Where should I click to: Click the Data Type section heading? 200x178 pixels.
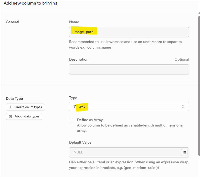pos(14,98)
